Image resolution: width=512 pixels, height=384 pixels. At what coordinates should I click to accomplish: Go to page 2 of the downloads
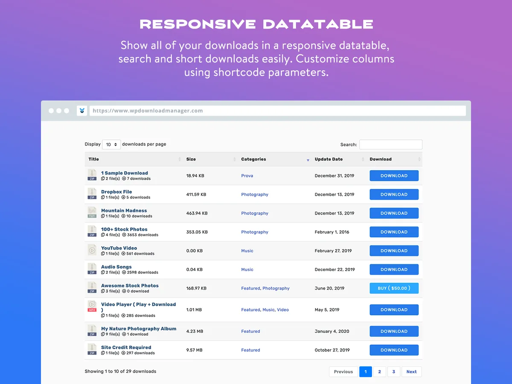[379, 372]
